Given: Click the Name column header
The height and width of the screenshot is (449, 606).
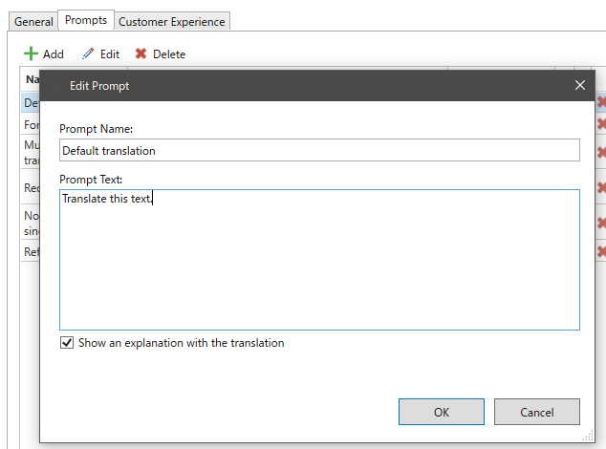Looking at the screenshot, I should 32,79.
